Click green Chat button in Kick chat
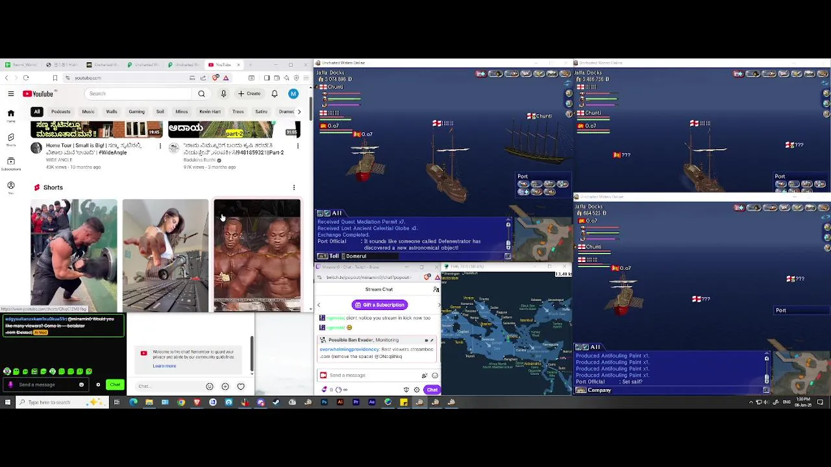 [115, 385]
